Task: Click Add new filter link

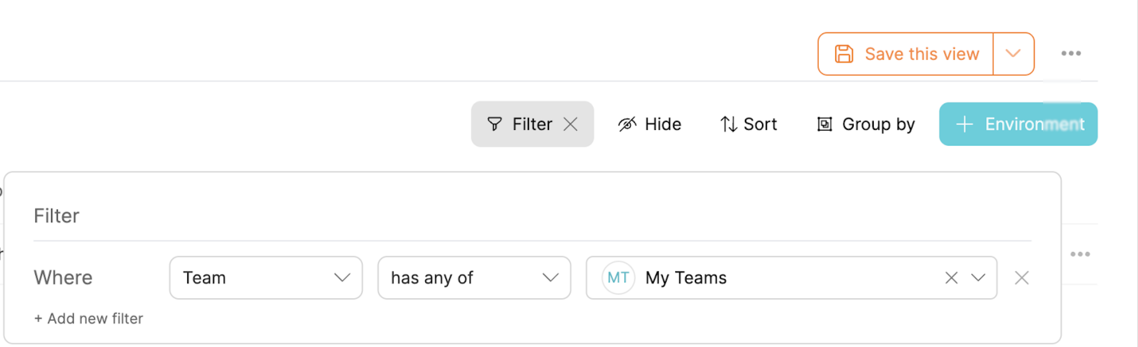Action: pyautogui.click(x=89, y=318)
